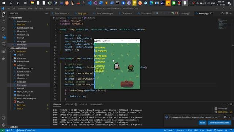Open the Edit menu
This screenshot has width=234, height=132.
tap(14, 8)
